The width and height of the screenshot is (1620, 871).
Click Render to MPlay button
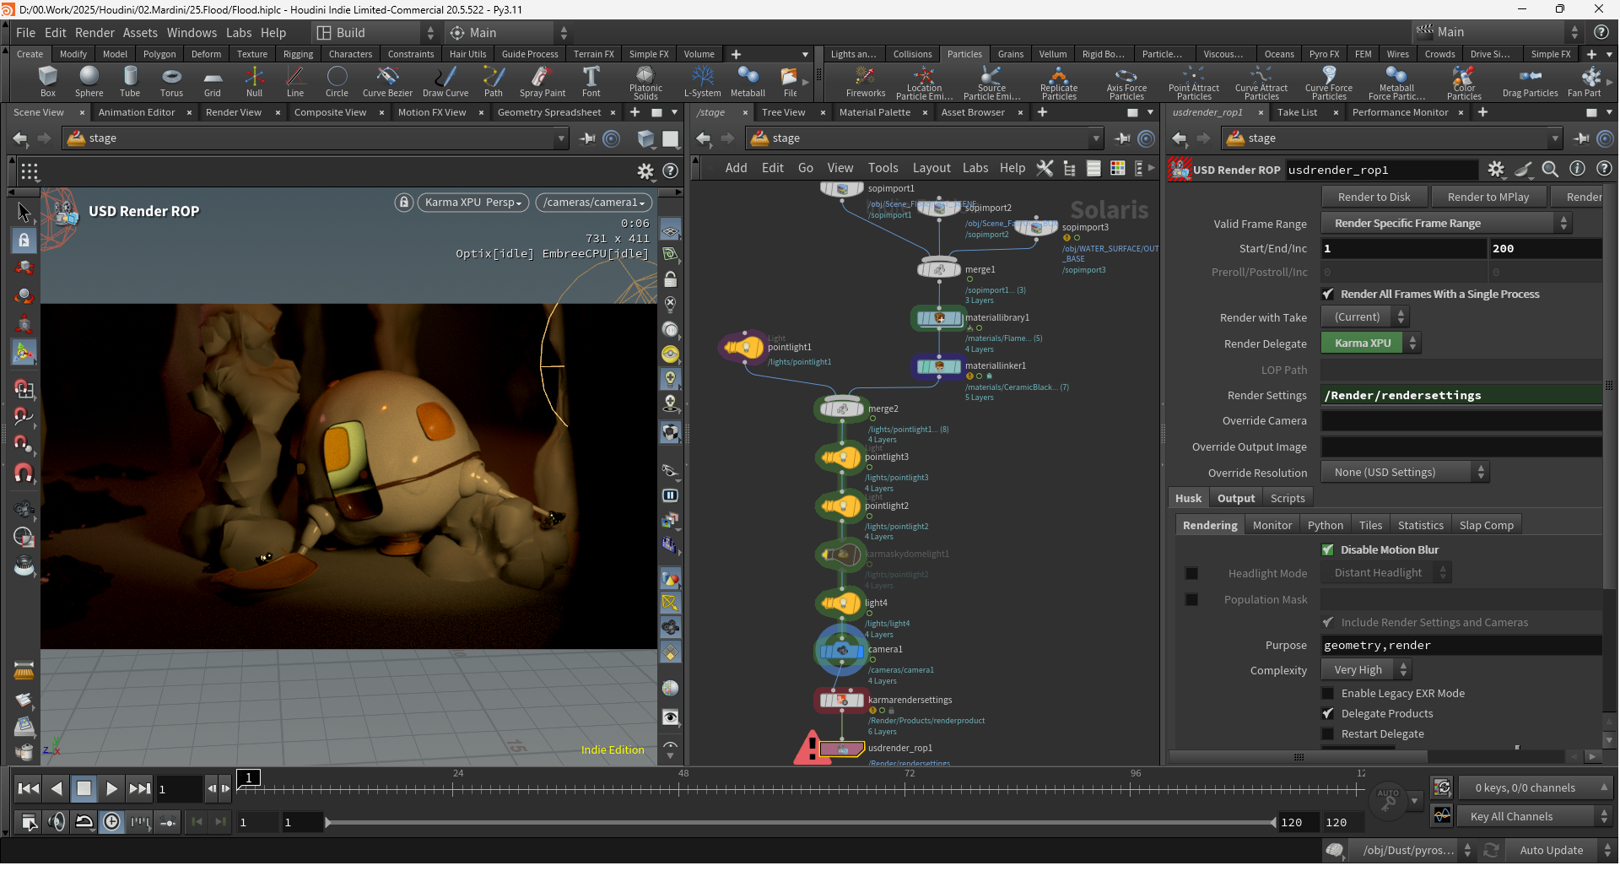(x=1488, y=197)
